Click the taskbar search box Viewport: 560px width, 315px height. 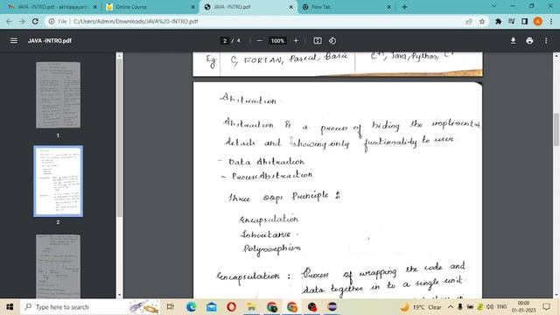click(91, 307)
